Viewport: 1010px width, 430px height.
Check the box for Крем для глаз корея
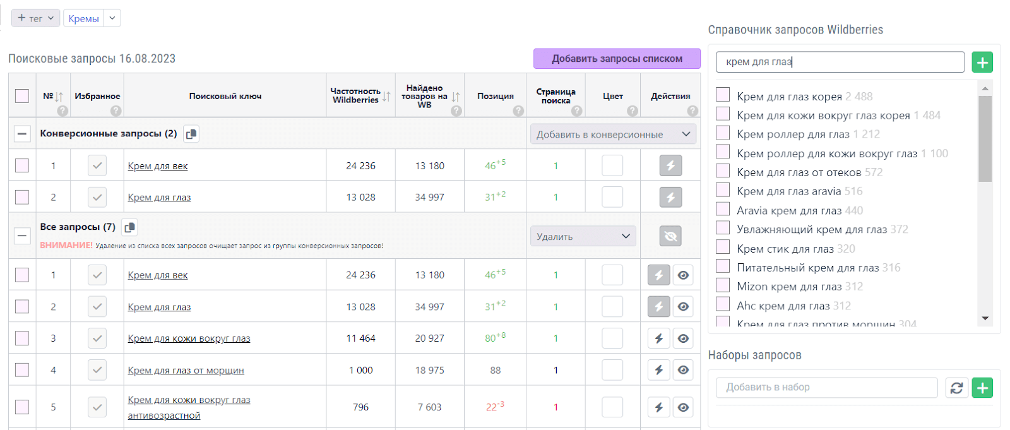723,95
